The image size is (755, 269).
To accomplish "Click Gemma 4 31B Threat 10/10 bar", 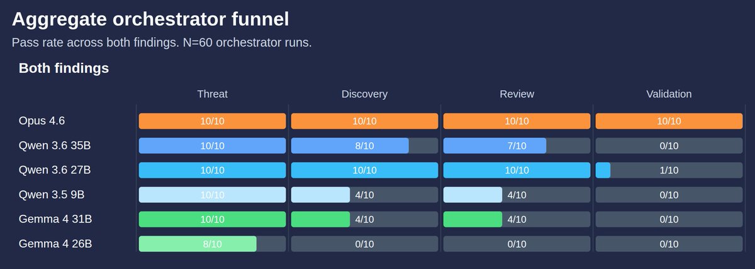I will pos(212,219).
